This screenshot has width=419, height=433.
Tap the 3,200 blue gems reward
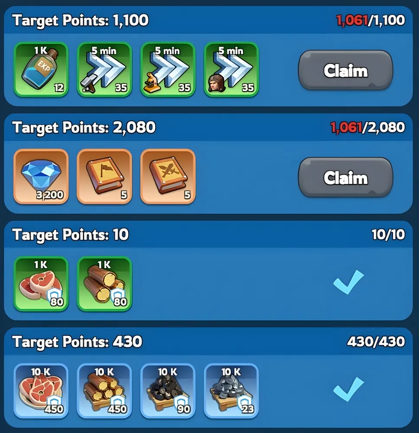(x=41, y=177)
